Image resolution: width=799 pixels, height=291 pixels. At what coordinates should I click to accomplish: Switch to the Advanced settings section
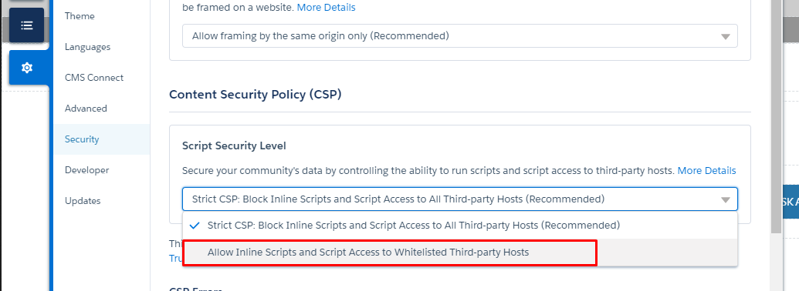pos(86,109)
